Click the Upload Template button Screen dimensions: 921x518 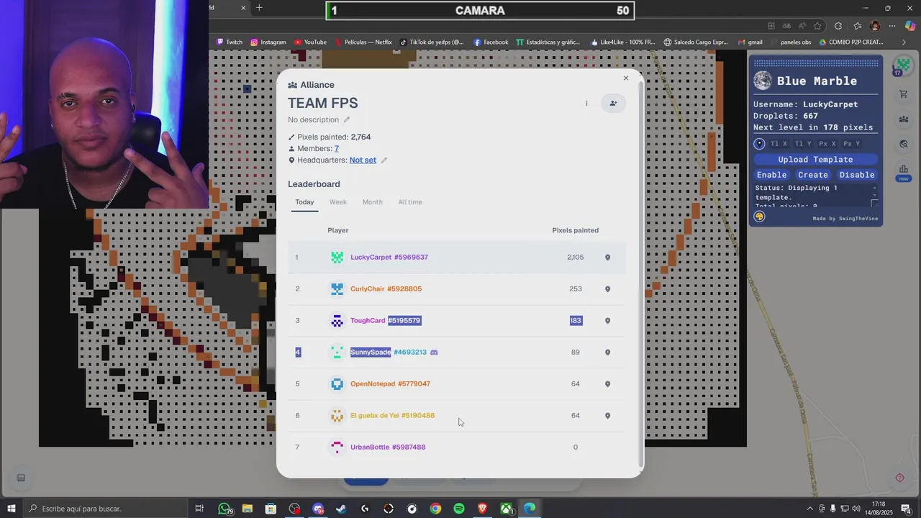click(815, 160)
